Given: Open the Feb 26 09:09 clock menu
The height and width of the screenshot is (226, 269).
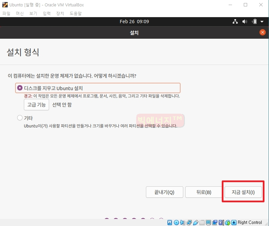Looking at the screenshot, I should [134, 22].
